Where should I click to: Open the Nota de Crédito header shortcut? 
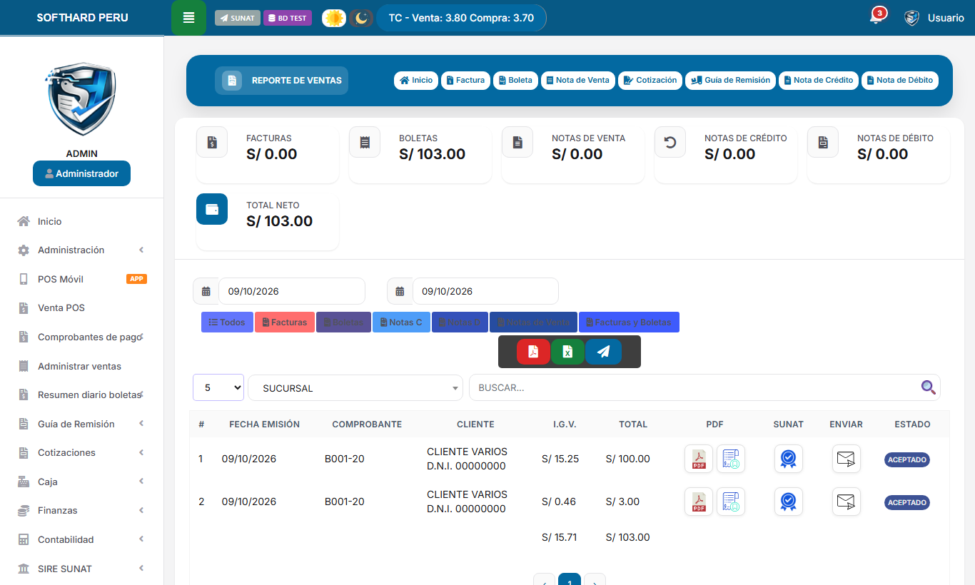point(819,81)
